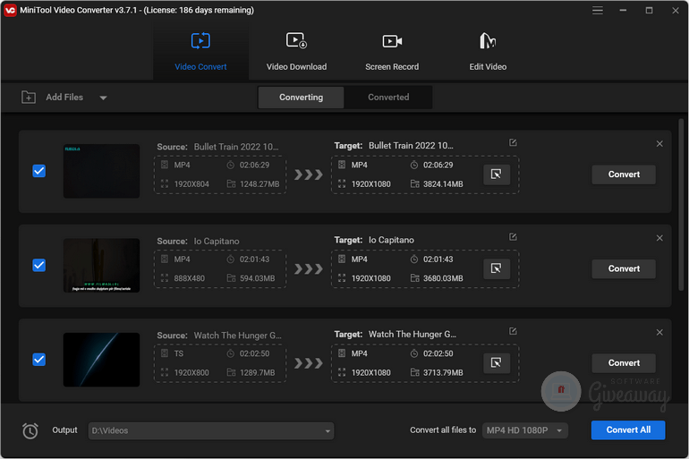This screenshot has width=689, height=459.
Task: Uncheck the Bullet Train file checkbox
Action: pos(39,171)
